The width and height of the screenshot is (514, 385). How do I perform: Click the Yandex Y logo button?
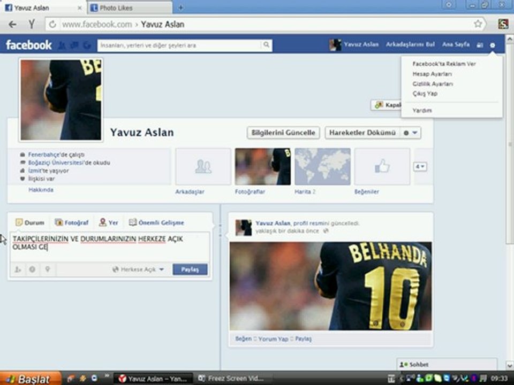[x=31, y=24]
